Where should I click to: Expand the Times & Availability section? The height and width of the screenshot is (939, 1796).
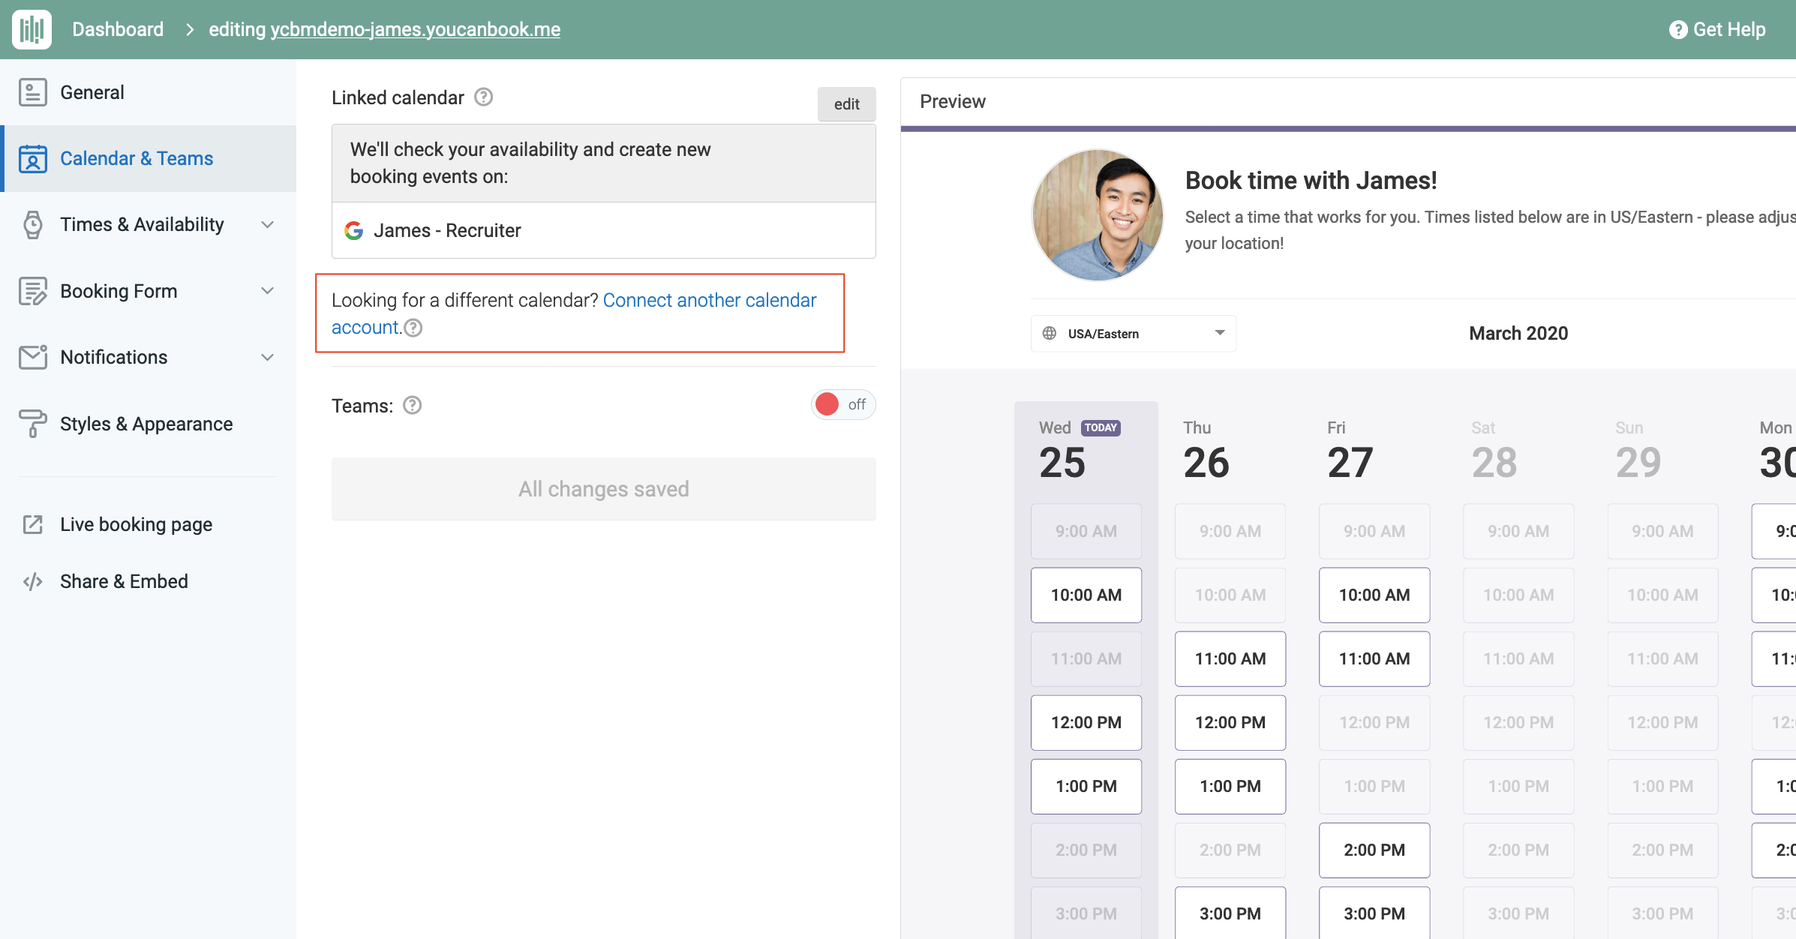point(267,225)
